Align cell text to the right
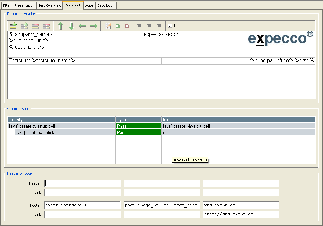323x226 pixels. point(159,26)
